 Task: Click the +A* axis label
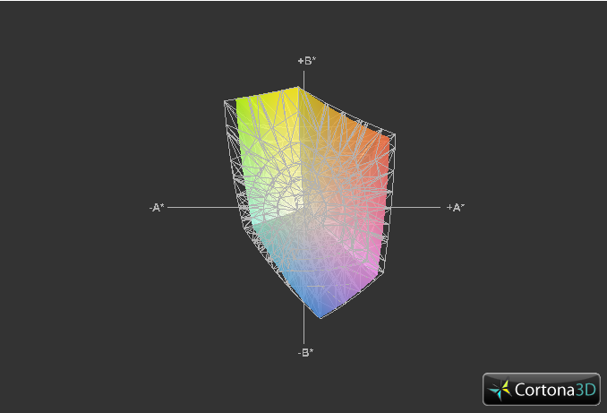click(x=455, y=207)
